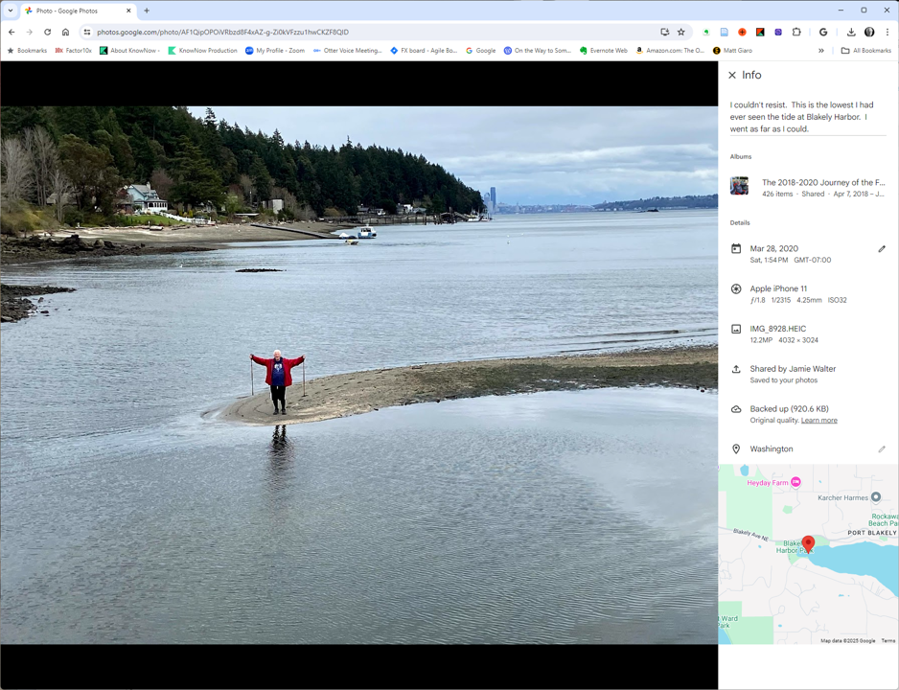Bookmark this page with the star icon
899x690 pixels.
[x=681, y=32]
